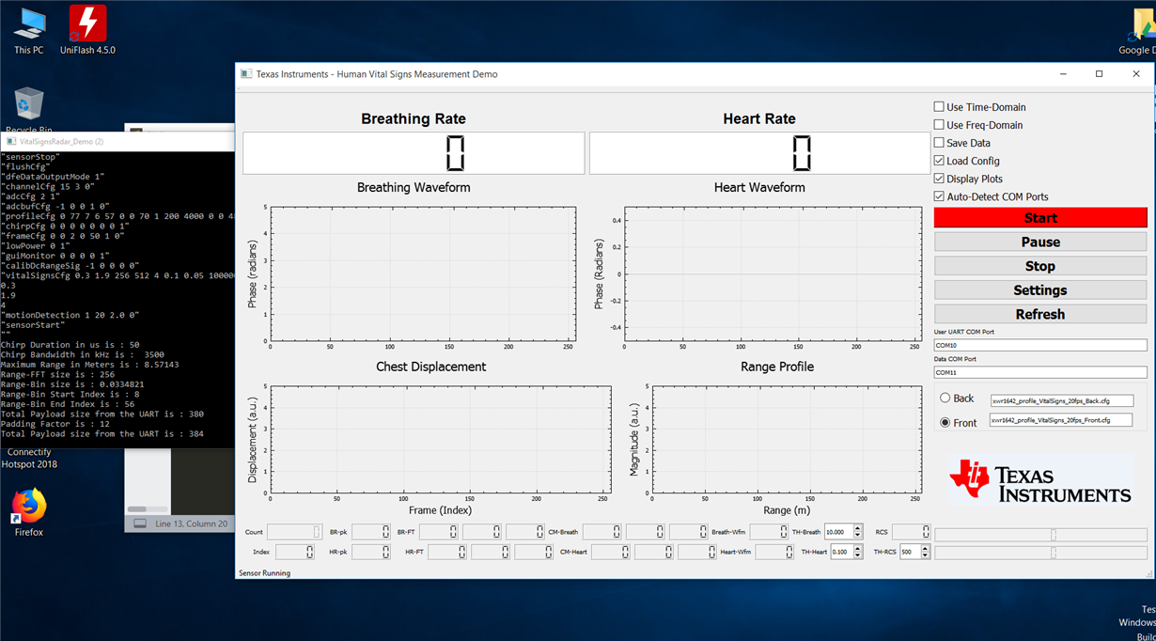Viewport: 1156px width, 641px height.
Task: Click the Line 13, Column 20 status text
Action: (191, 524)
